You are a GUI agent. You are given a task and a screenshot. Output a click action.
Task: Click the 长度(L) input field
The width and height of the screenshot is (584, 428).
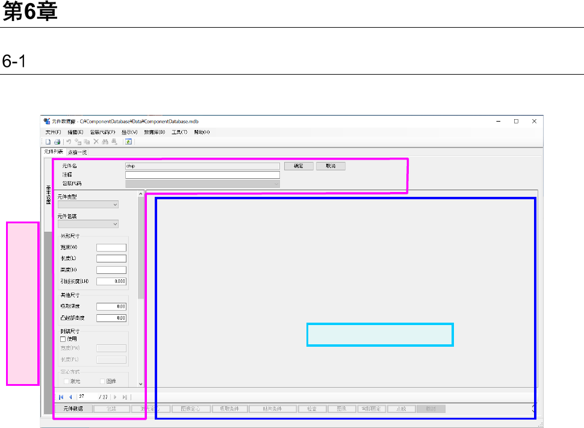(111, 258)
